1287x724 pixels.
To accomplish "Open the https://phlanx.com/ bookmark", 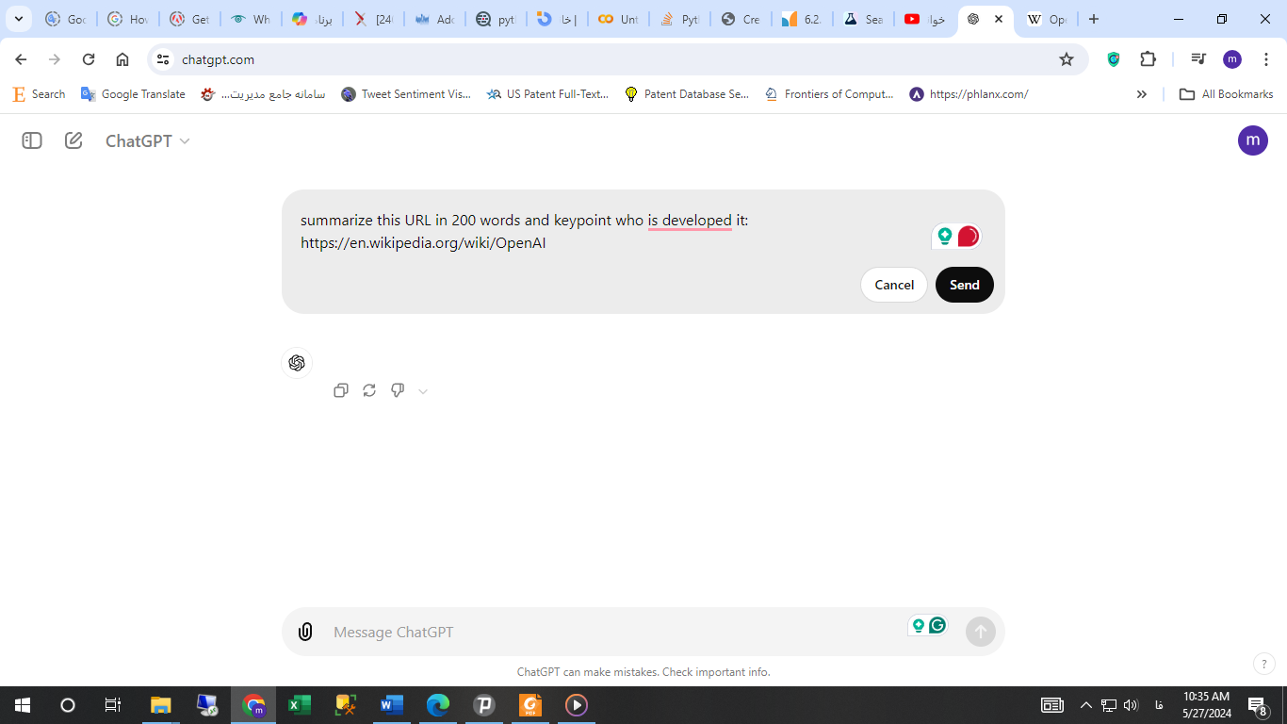I will pyautogui.click(x=969, y=94).
